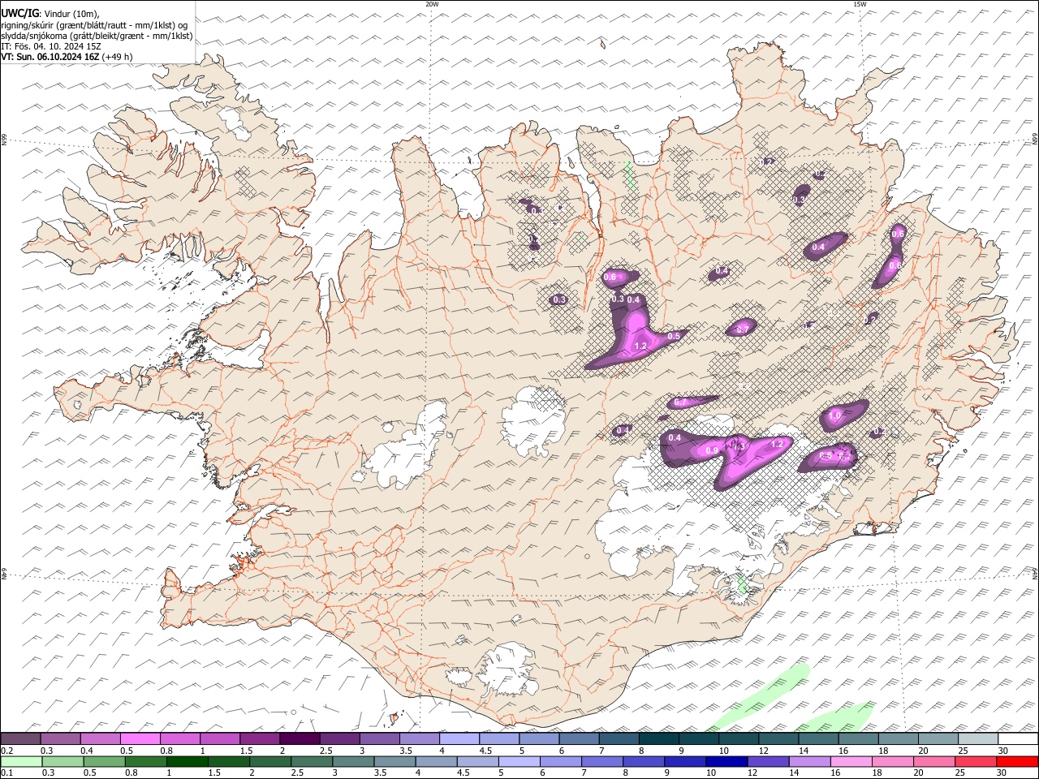Click the VT: Sun. 06.10.2024 16Z (+49 h) line

pos(67,57)
